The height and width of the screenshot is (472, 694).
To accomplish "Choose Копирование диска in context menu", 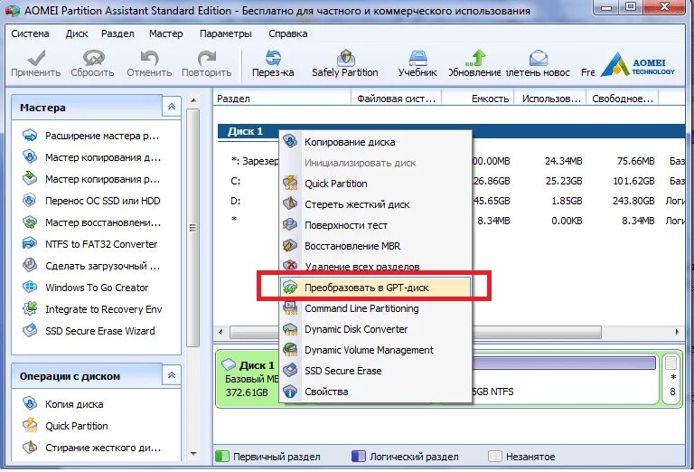I will (x=375, y=142).
